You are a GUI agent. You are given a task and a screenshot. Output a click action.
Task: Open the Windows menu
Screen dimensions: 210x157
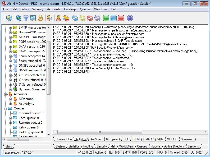(x=101, y=9)
